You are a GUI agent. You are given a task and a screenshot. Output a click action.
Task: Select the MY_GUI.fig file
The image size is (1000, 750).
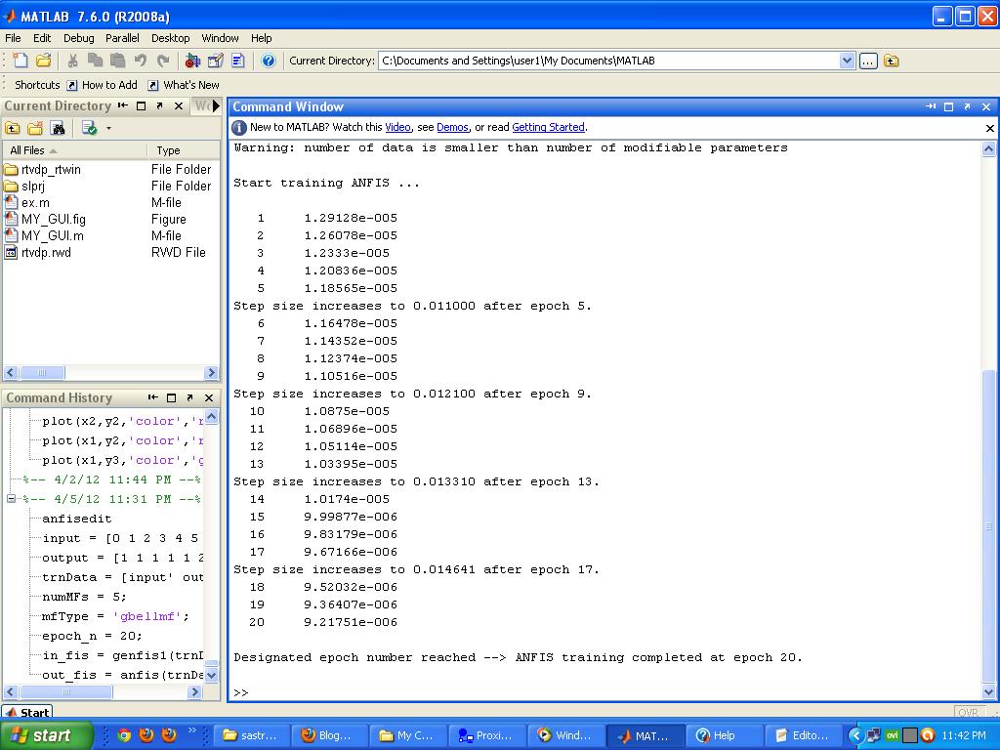(x=54, y=220)
